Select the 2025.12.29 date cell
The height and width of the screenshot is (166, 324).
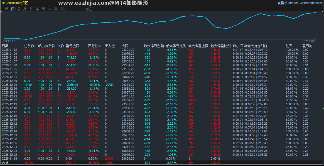coord(9,85)
